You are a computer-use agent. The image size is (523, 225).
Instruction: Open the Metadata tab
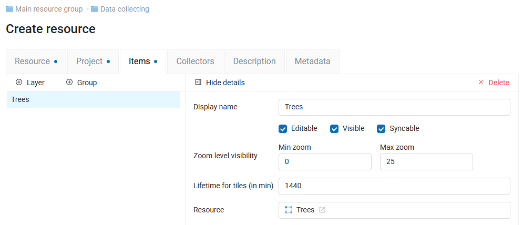click(x=312, y=61)
